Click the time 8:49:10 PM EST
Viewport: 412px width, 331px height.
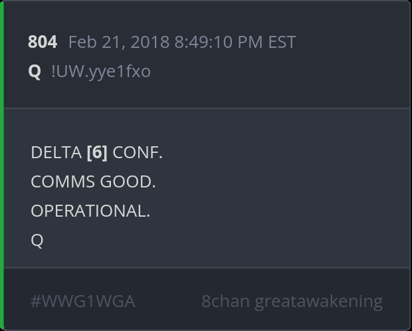click(x=235, y=42)
